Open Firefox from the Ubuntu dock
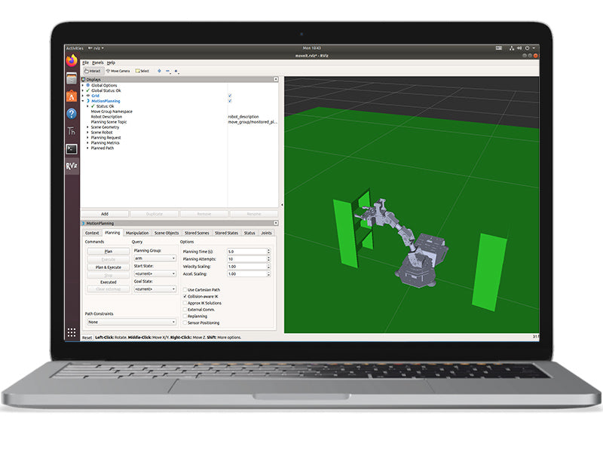 click(x=72, y=60)
